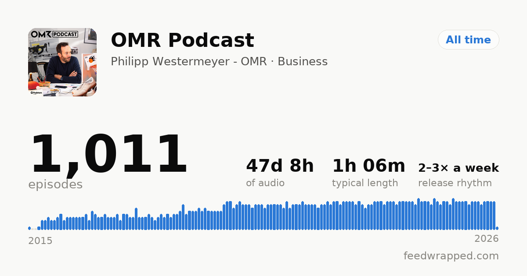527x276 pixels.
Task: Click the 2026 chart end label
Action: coord(487,239)
